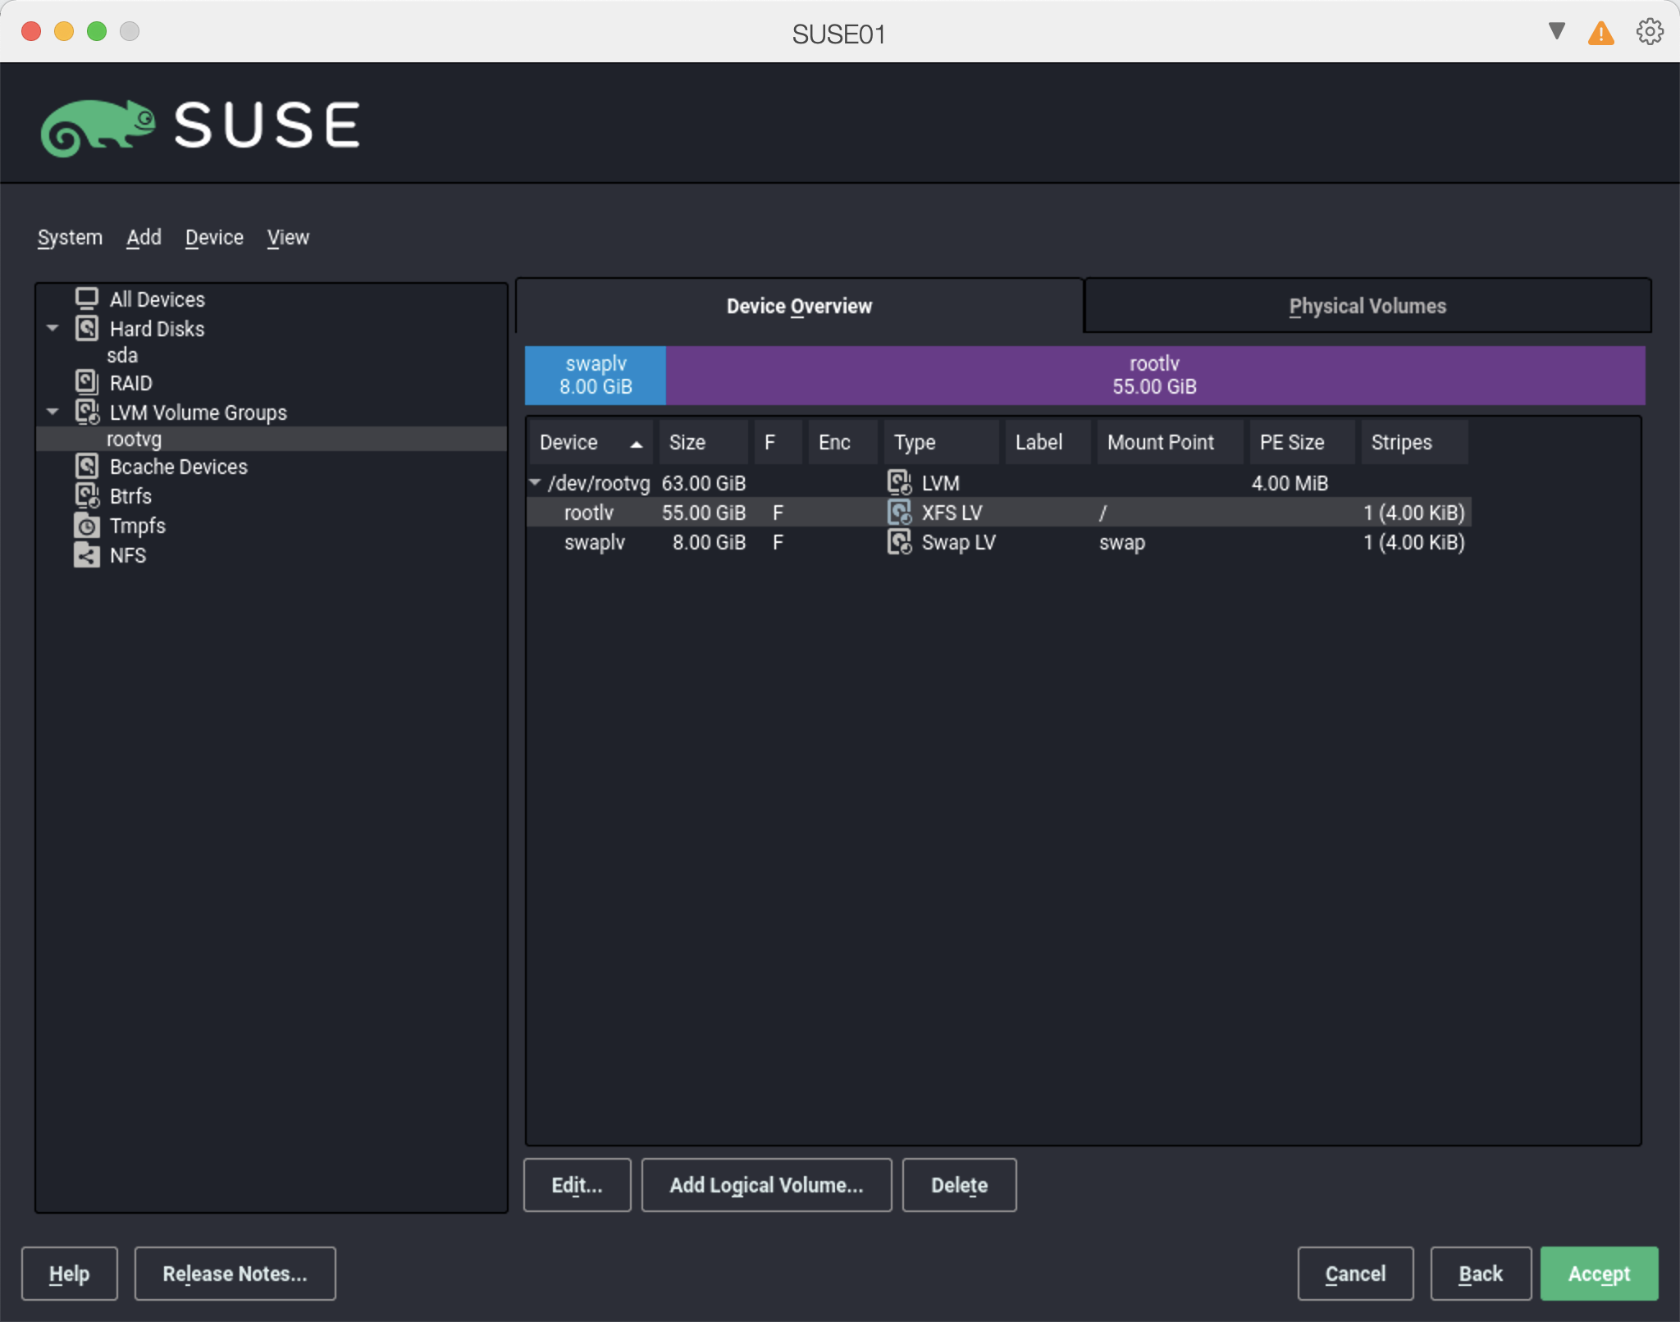Click the orange warning triangle icon
Image resolution: width=1680 pixels, height=1322 pixels.
(x=1600, y=34)
